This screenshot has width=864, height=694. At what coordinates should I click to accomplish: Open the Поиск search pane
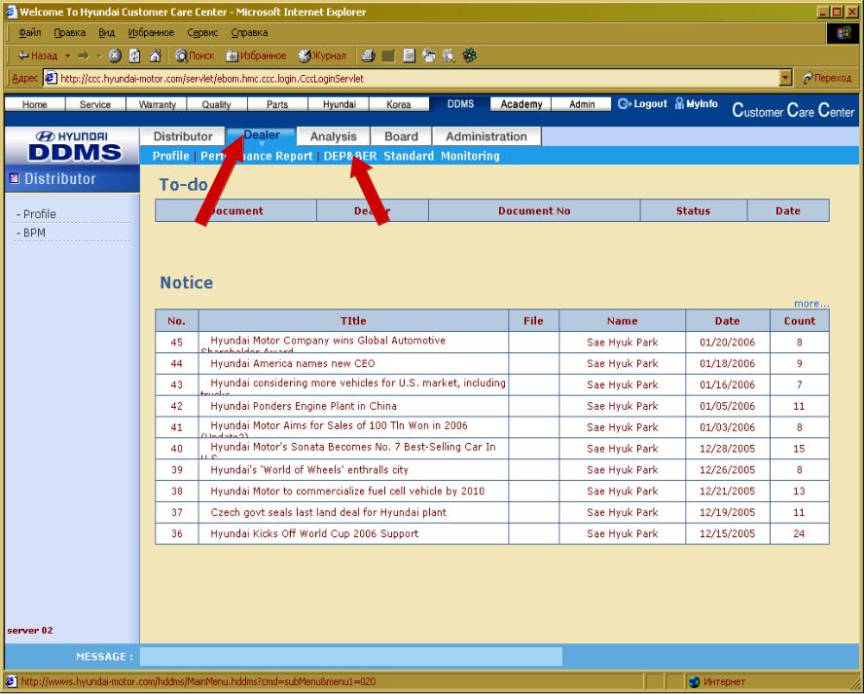195,55
